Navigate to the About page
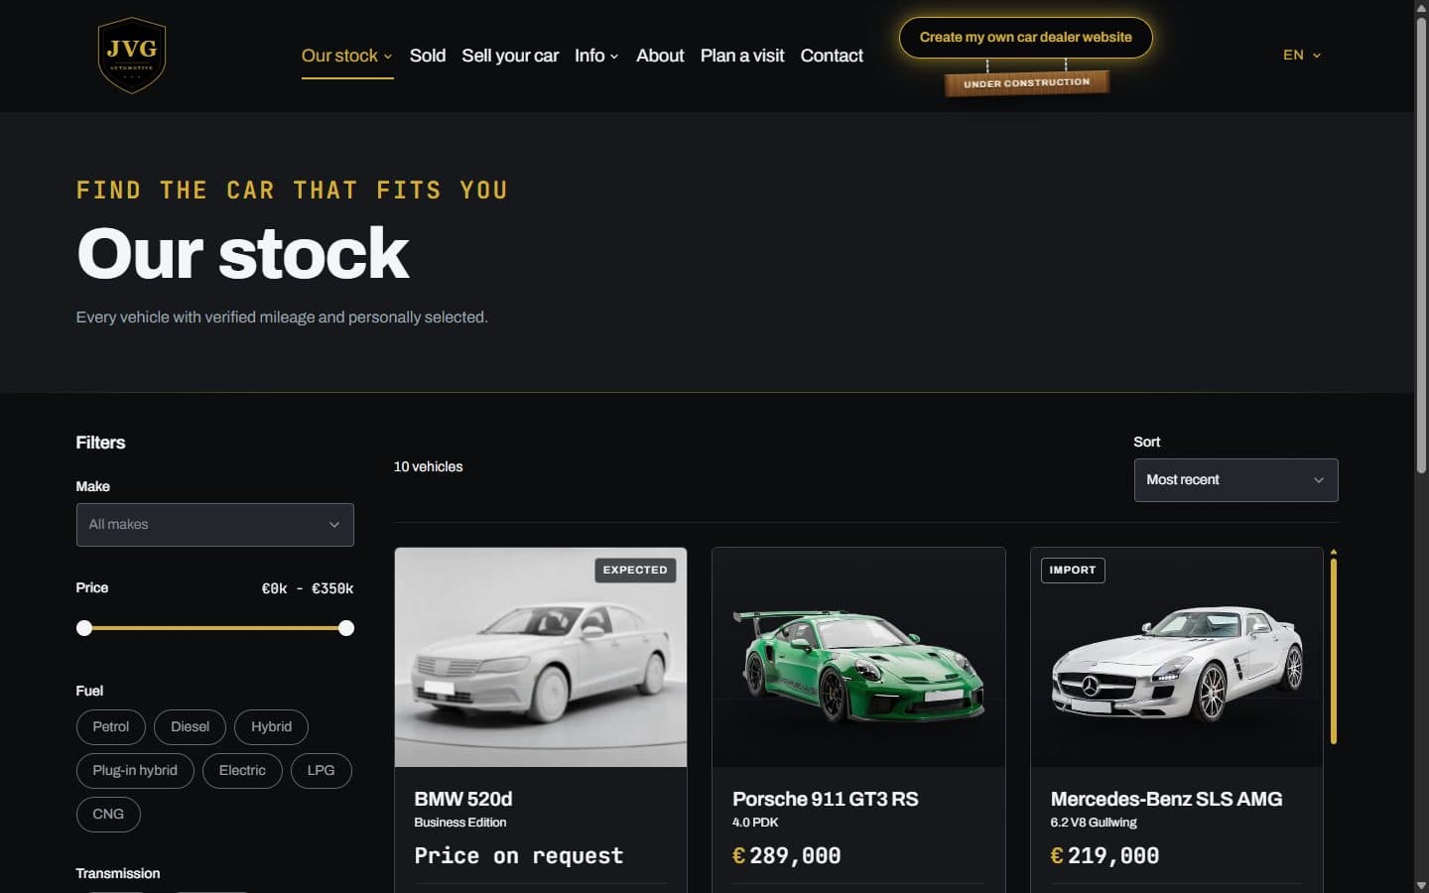 660,56
